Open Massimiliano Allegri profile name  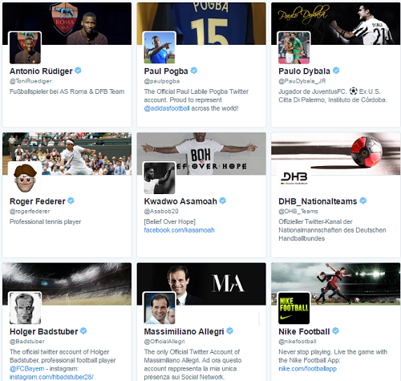tap(184, 331)
